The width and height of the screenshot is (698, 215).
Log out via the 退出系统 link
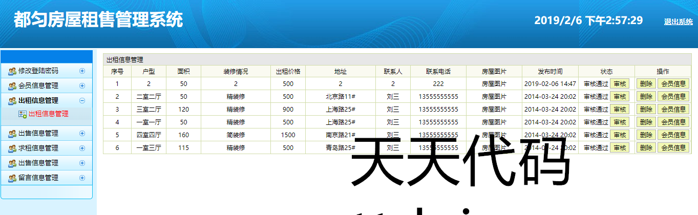pyautogui.click(x=678, y=21)
